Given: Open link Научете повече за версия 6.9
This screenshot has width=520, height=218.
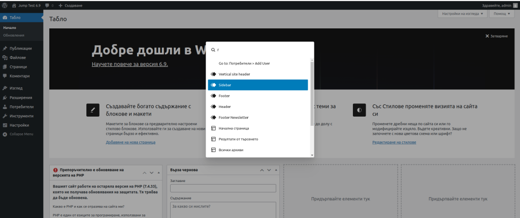Looking at the screenshot, I should click(129, 64).
